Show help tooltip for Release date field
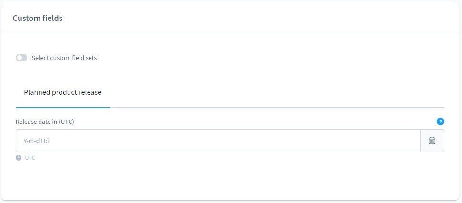 click(x=440, y=122)
